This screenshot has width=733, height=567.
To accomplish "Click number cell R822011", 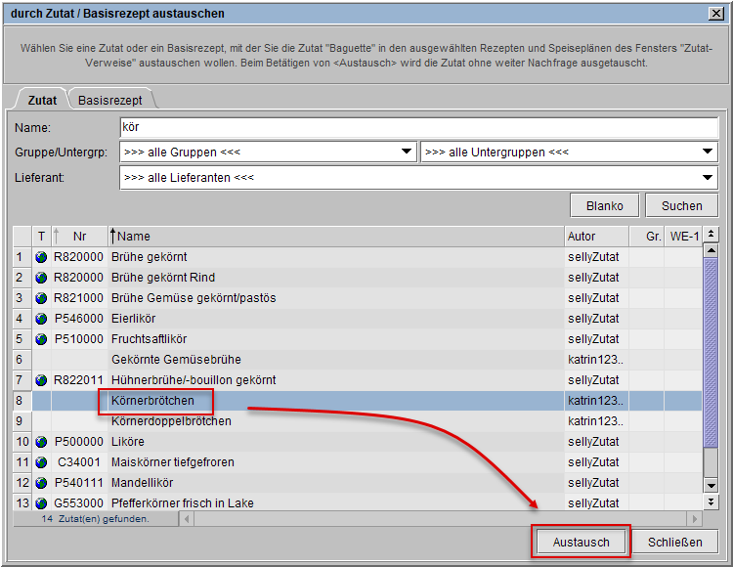I will pyautogui.click(x=78, y=380).
